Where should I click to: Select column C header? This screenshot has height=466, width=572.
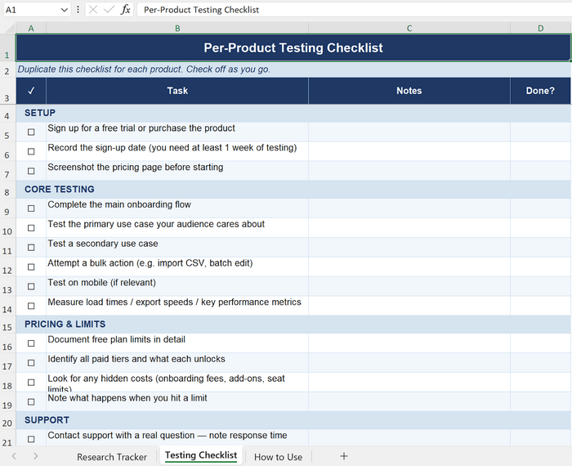[409, 28]
